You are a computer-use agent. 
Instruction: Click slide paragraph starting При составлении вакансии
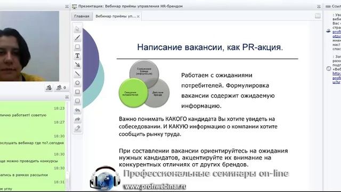pos(204,158)
